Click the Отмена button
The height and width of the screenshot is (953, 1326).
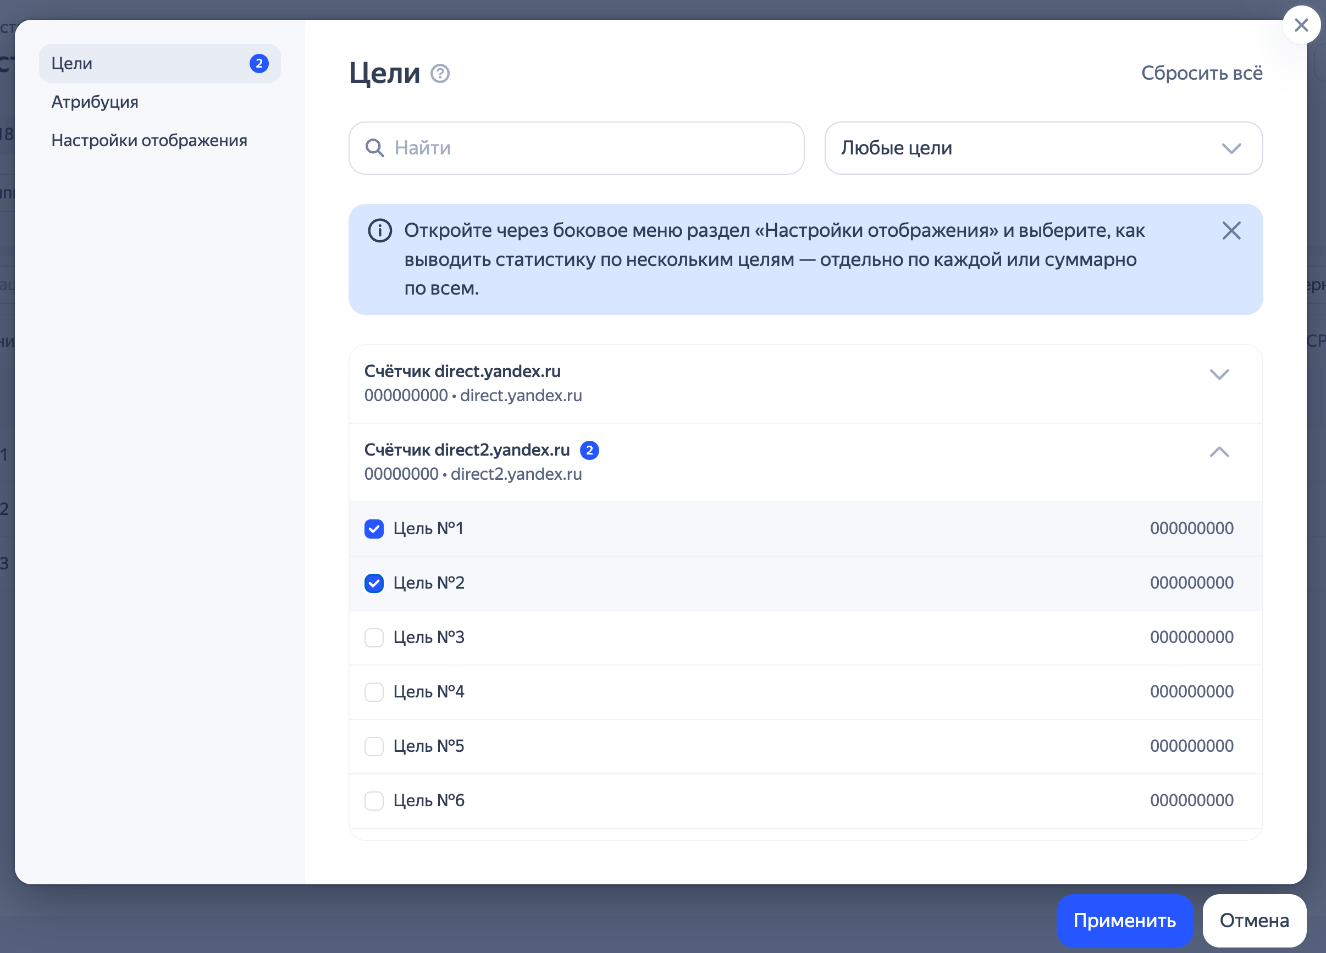1255,920
